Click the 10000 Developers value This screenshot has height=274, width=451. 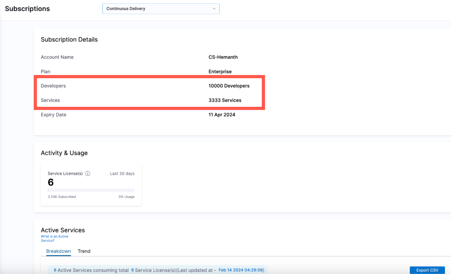229,86
